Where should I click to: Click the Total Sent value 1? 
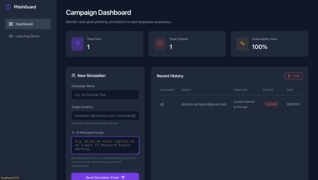[x=88, y=47]
